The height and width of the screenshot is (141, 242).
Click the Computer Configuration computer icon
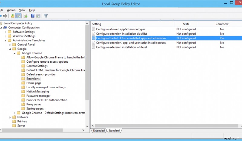tap(5, 27)
